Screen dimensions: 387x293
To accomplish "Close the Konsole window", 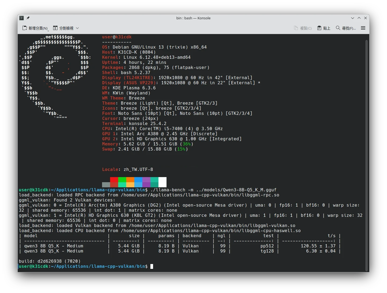I will pyautogui.click(x=366, y=18).
